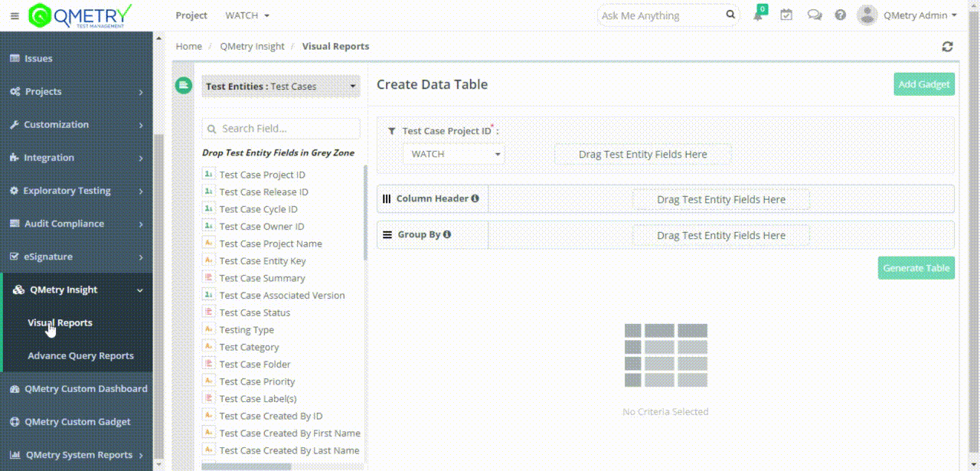Image resolution: width=980 pixels, height=471 pixels.
Task: Click the Column Header drop zone
Action: tap(721, 199)
